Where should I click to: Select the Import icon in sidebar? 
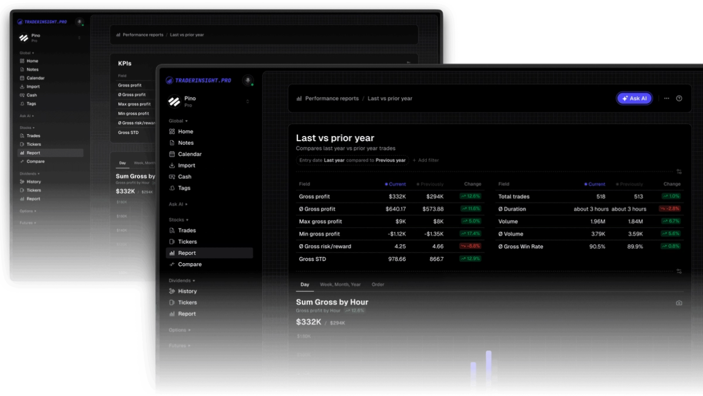(x=173, y=165)
